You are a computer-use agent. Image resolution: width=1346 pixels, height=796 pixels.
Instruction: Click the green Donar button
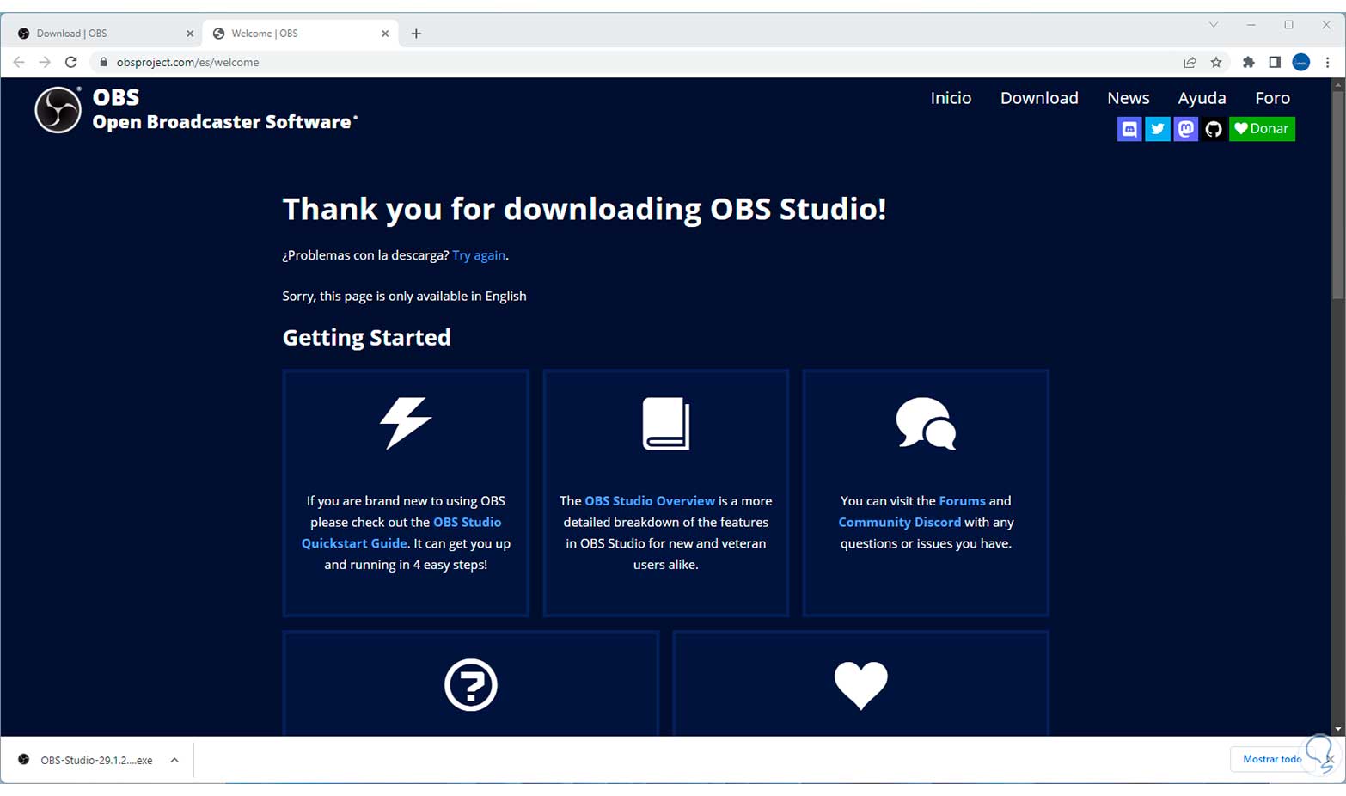(x=1262, y=129)
